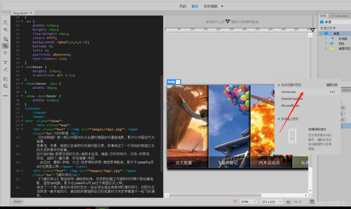This screenshot has height=209, width=351.
Task: Collapse the .ba rule at line 29
Action: click(x=22, y=21)
